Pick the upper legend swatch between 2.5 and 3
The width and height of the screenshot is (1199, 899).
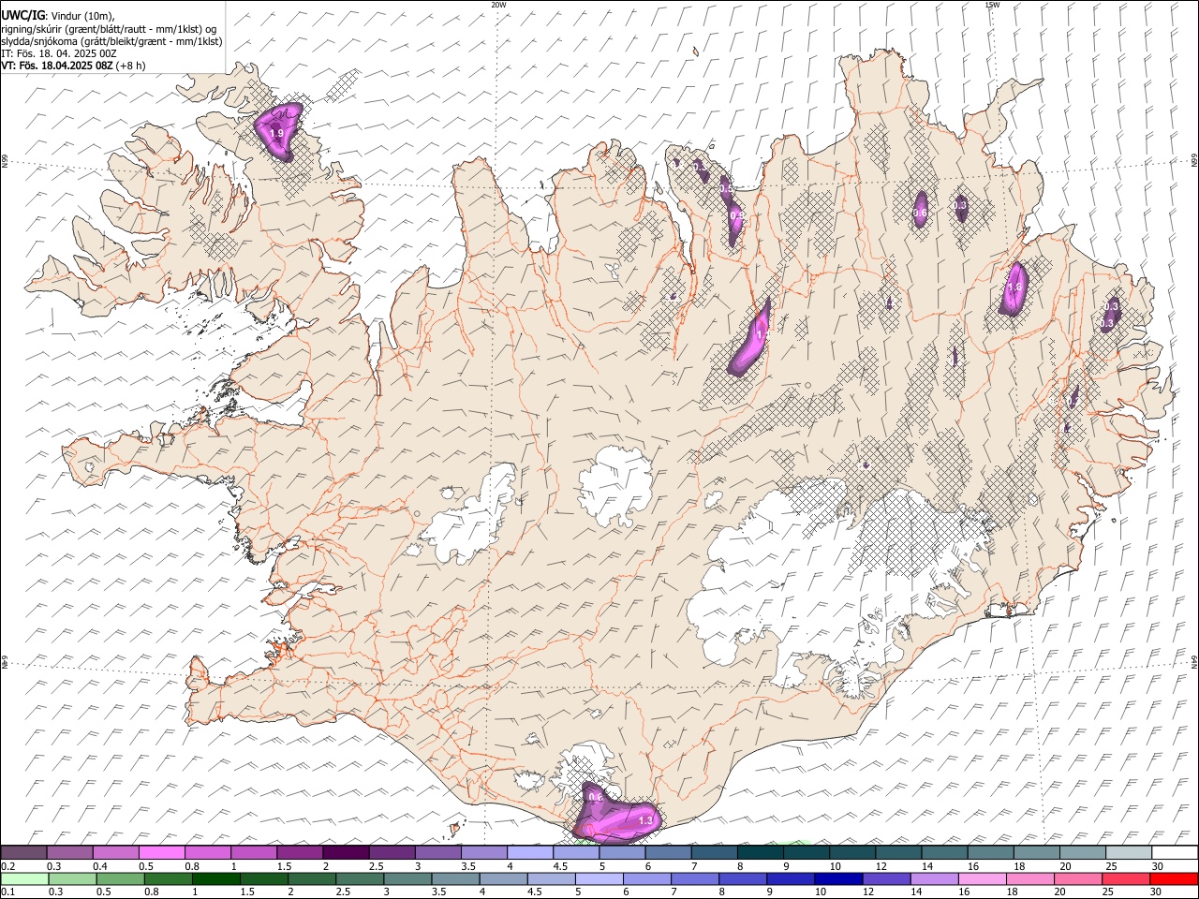[392, 853]
